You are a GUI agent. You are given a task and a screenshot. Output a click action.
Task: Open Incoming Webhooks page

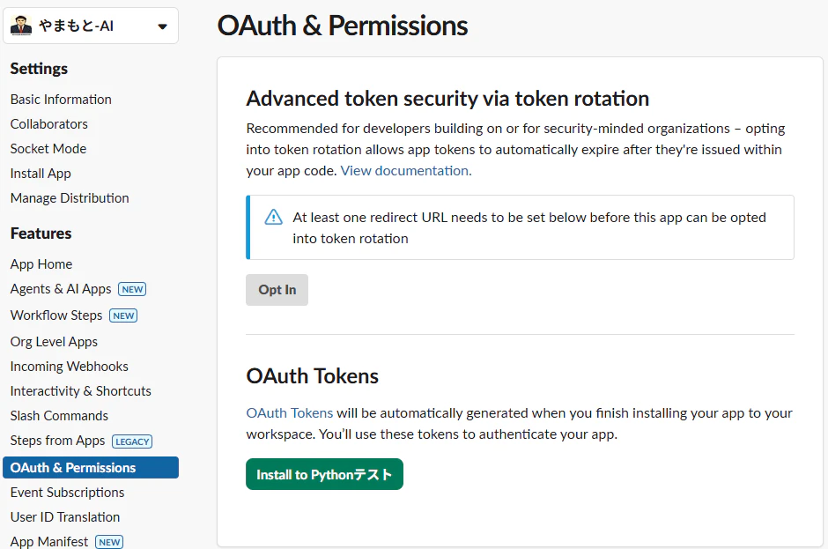click(x=70, y=367)
